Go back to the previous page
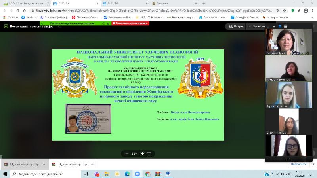Screen dimensions: 317x178 click(x=5, y=11)
